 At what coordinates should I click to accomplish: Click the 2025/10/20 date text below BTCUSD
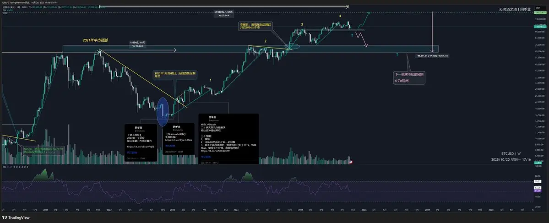pos(511,160)
